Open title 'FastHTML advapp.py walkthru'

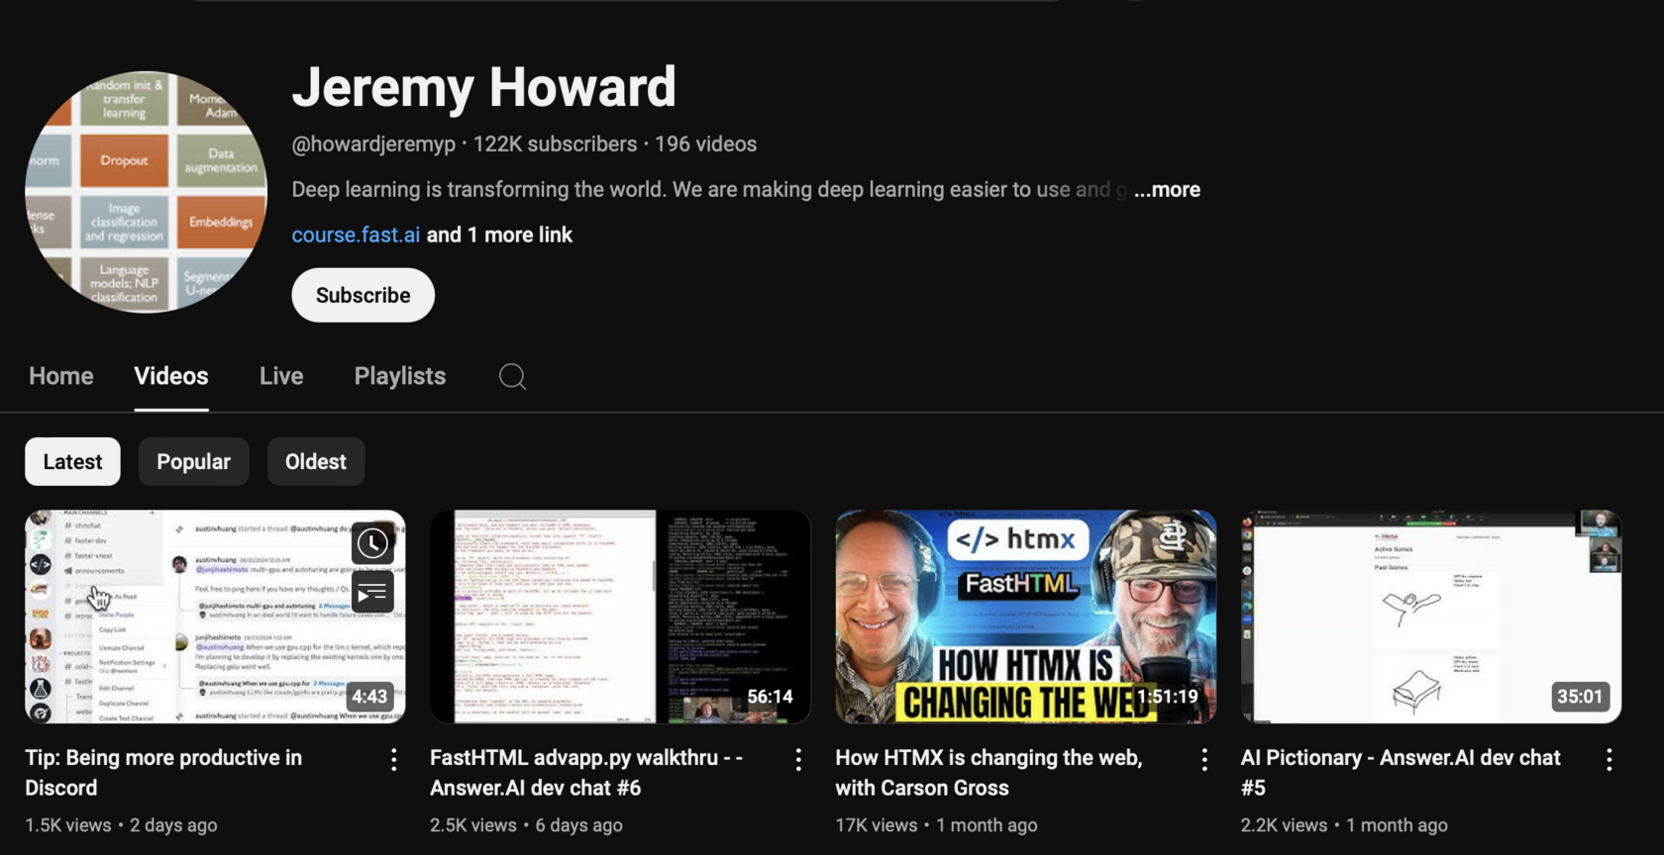coord(586,773)
